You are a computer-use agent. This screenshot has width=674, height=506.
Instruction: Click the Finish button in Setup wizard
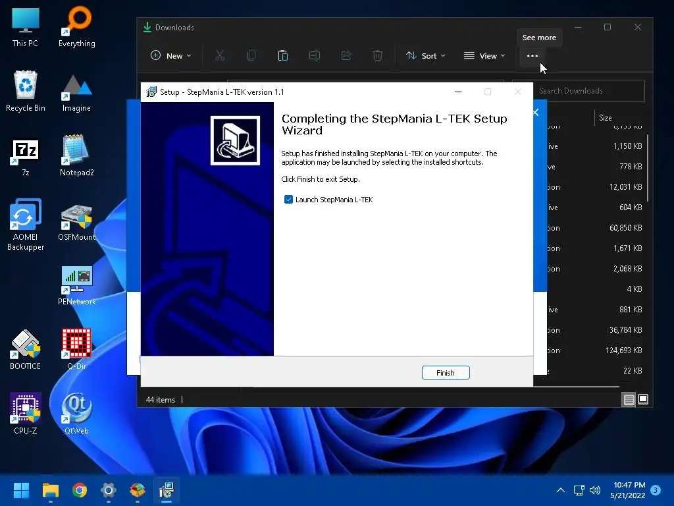446,373
